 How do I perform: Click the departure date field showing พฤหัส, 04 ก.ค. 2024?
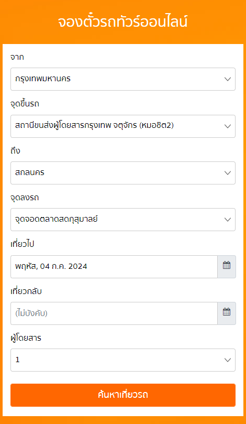click(x=114, y=267)
